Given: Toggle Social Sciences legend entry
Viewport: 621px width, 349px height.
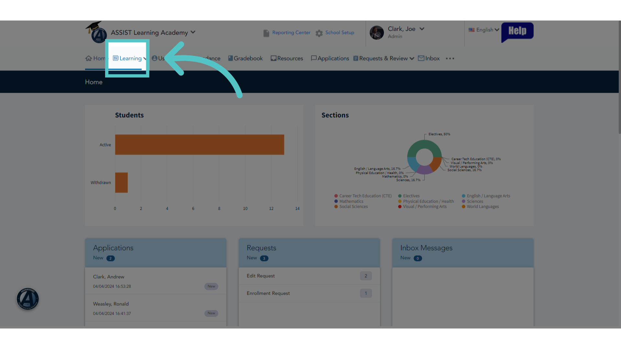Looking at the screenshot, I should [351, 206].
